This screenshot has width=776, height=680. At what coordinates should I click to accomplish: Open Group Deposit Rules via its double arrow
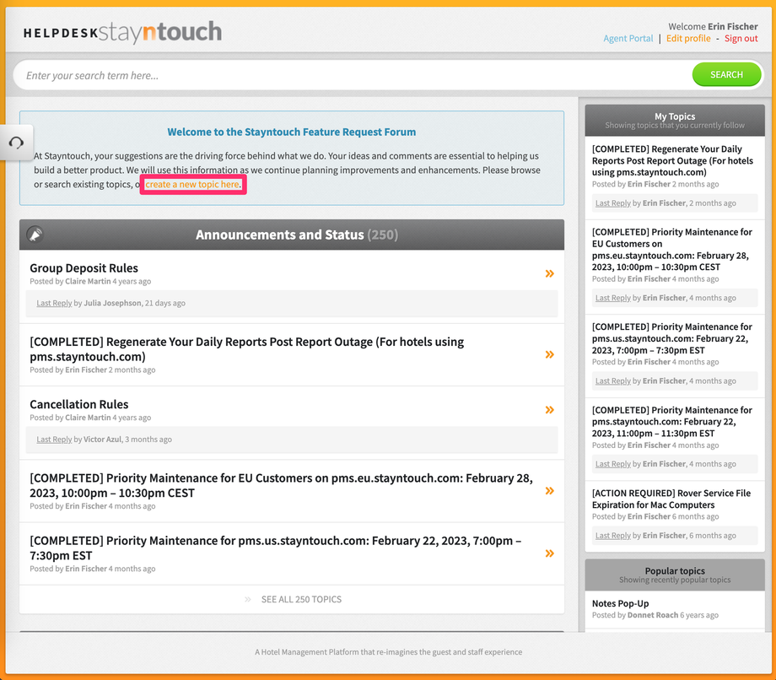[549, 273]
